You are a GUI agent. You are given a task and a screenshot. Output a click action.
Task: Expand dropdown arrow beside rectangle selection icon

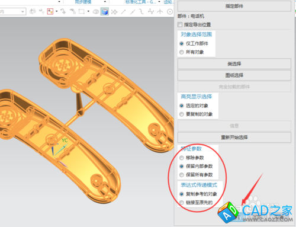88,11
